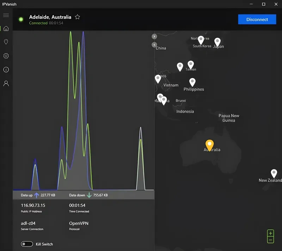This screenshot has width=282, height=251.
Task: Click the Disconnect button
Action: (x=257, y=19)
